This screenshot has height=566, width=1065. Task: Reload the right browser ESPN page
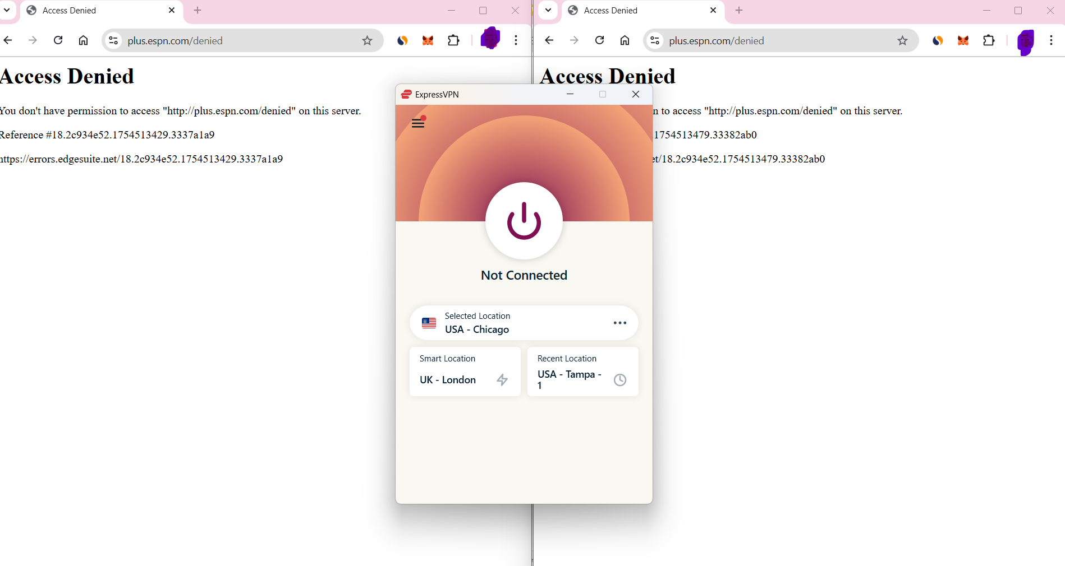599,40
